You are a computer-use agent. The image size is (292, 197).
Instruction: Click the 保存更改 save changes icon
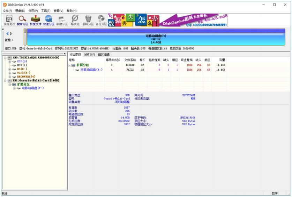(9, 20)
